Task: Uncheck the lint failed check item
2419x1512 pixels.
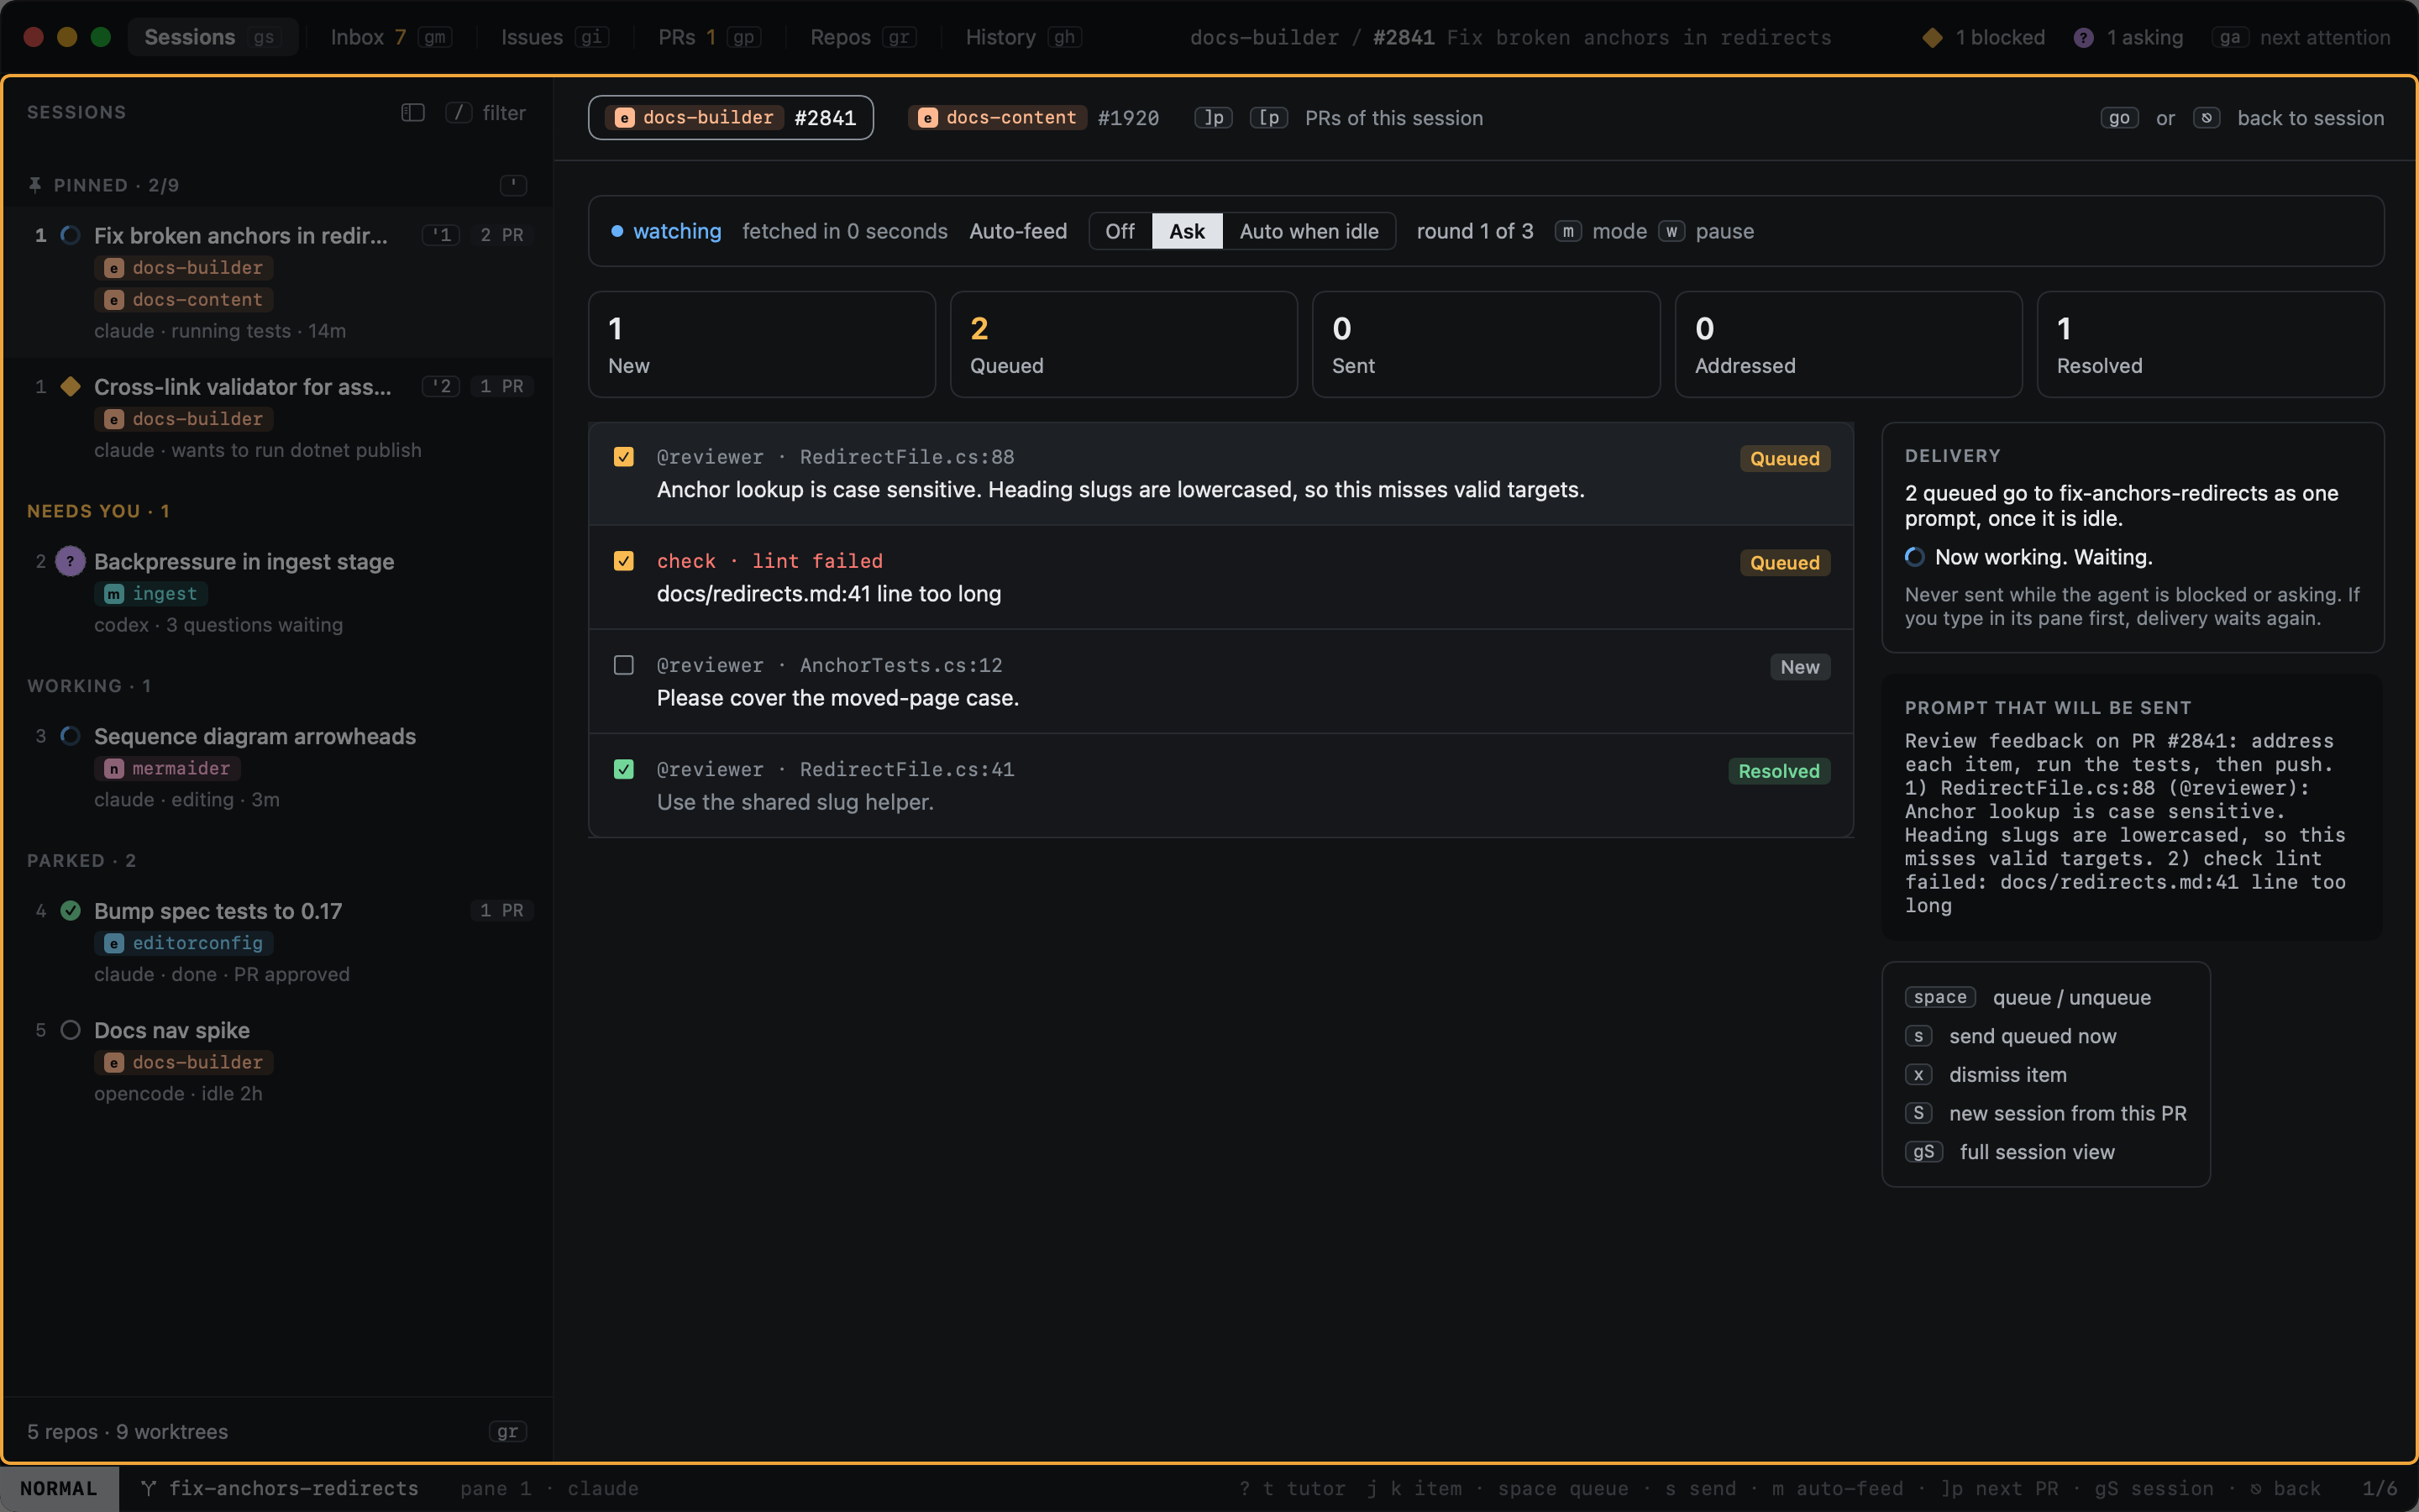Action: pyautogui.click(x=624, y=561)
